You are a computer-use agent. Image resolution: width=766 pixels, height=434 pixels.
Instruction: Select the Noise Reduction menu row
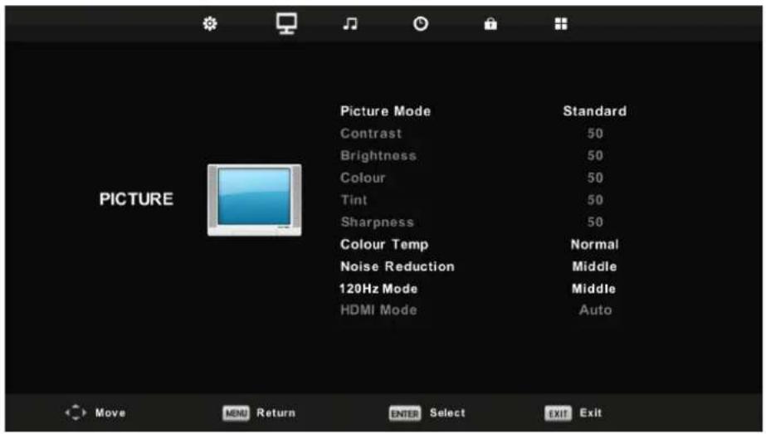point(479,266)
